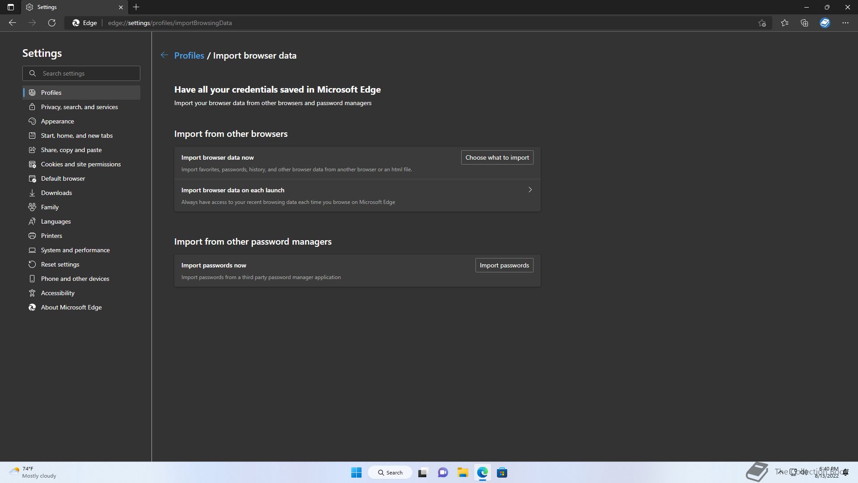Screen dimensions: 858x483
Task: Click the profile avatar icon
Action: [825, 23]
